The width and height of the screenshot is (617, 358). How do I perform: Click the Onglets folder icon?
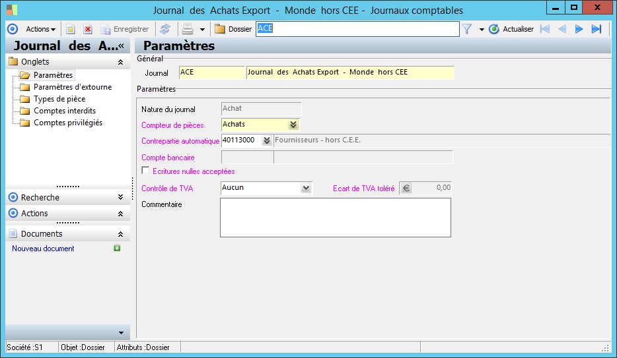coord(13,61)
